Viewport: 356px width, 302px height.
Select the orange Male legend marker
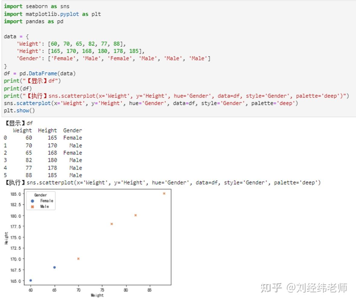click(x=33, y=206)
